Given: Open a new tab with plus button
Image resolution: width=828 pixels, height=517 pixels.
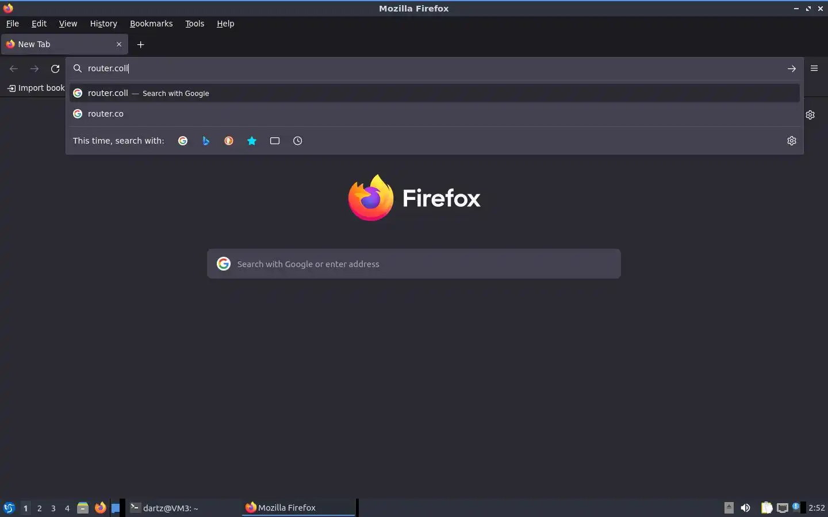Looking at the screenshot, I should click(x=140, y=44).
